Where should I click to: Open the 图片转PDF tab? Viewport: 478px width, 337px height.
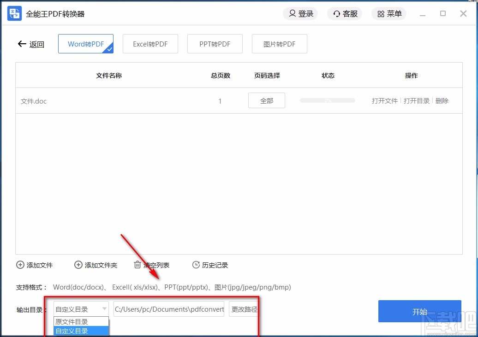click(x=280, y=43)
